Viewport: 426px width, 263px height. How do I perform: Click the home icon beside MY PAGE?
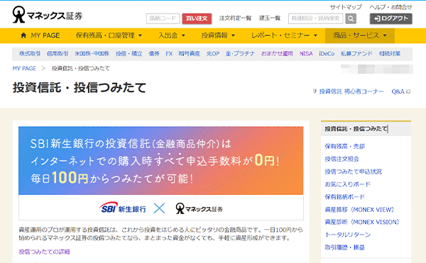pyautogui.click(x=23, y=35)
